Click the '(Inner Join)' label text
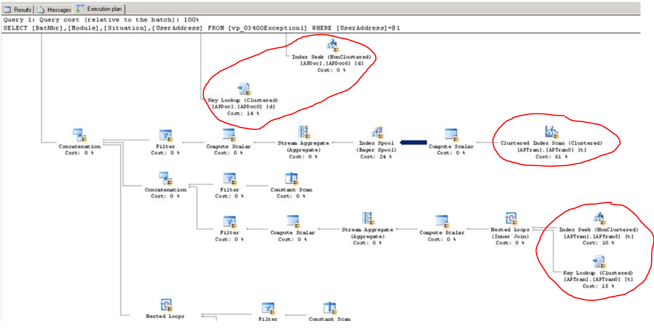Screen dimensions: 654x330 [511, 236]
